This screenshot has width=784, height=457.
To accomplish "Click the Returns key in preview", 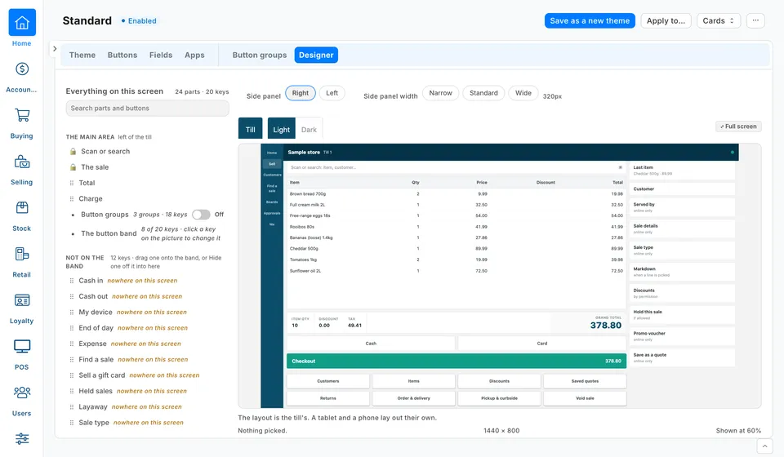I will (x=328, y=398).
